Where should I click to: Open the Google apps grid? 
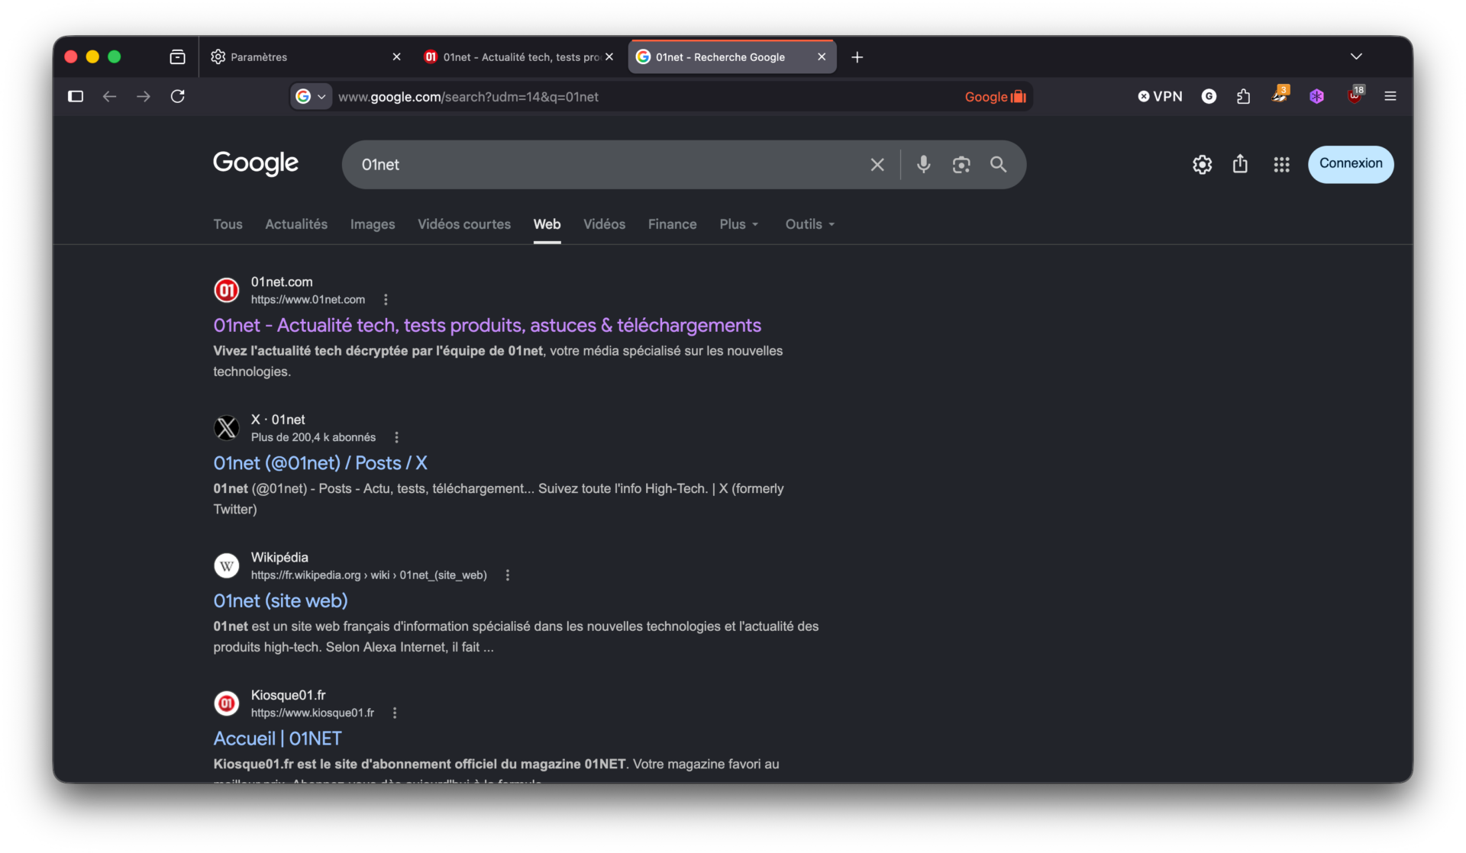tap(1281, 165)
